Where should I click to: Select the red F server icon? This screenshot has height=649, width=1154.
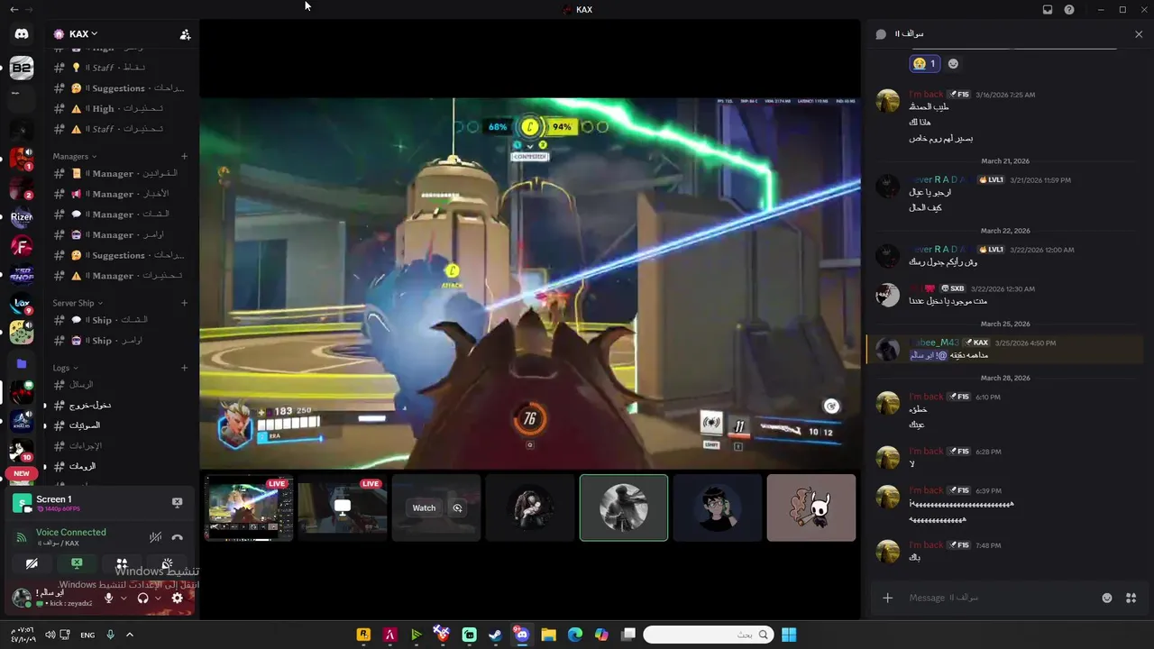22,246
